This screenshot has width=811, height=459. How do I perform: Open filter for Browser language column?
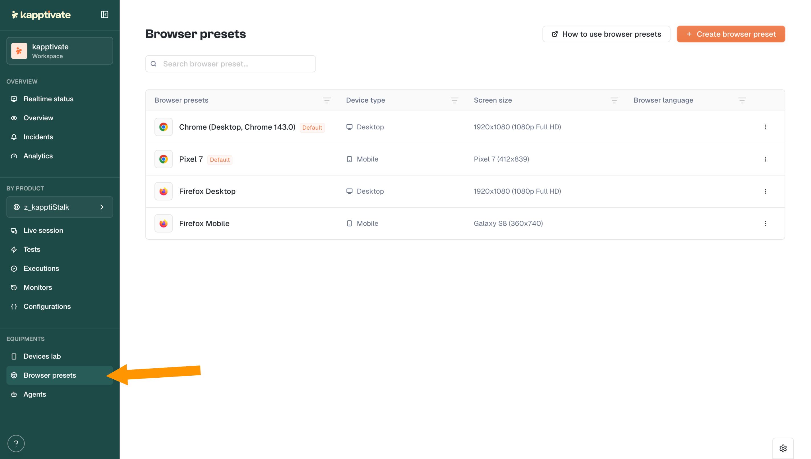[x=742, y=100]
